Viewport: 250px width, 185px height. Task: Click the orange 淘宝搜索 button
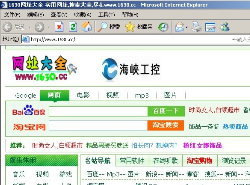click(165, 125)
